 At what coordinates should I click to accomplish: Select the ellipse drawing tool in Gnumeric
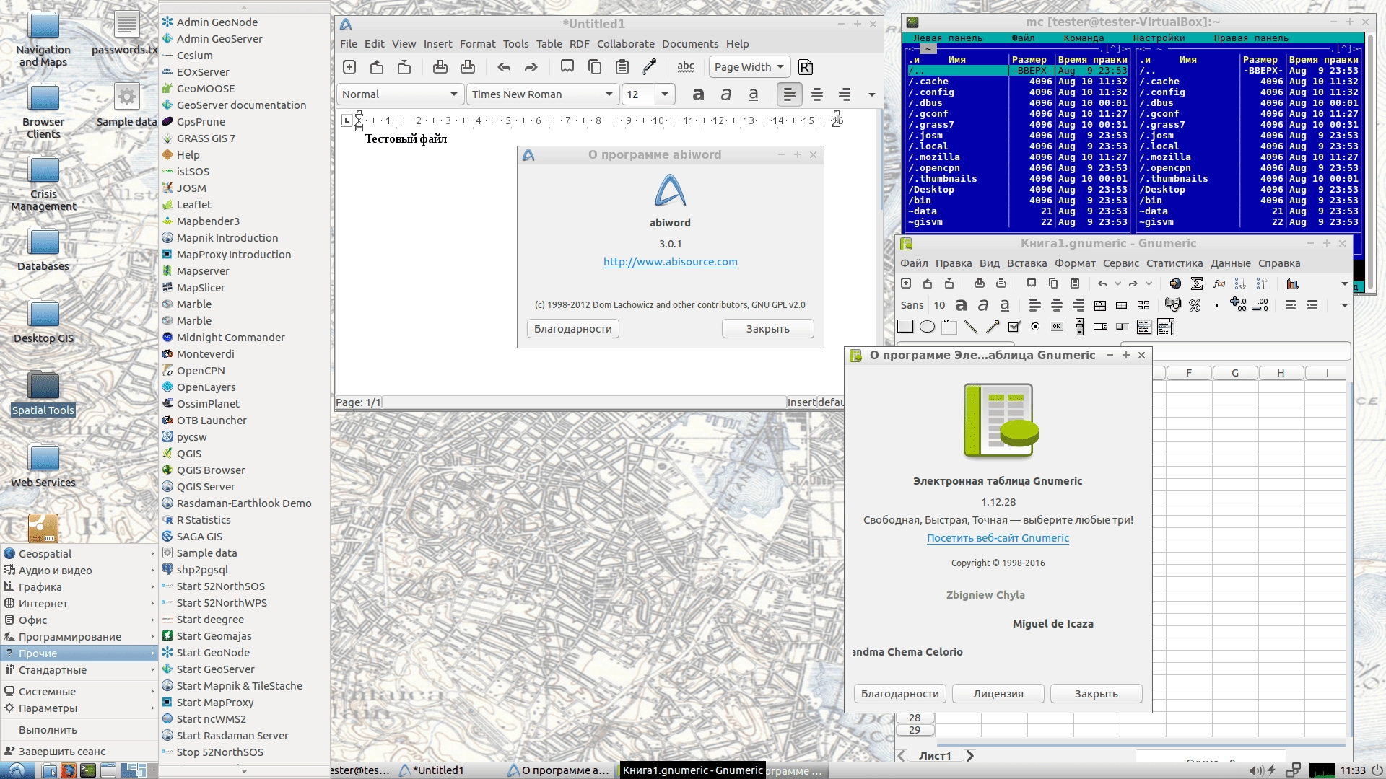tap(928, 327)
